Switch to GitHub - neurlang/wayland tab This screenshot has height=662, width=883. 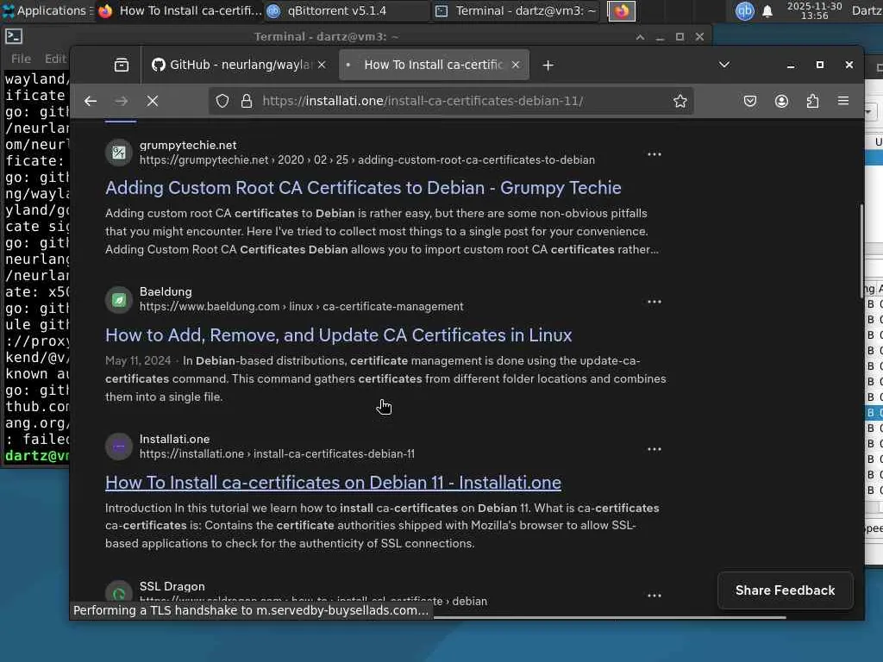pos(240,65)
